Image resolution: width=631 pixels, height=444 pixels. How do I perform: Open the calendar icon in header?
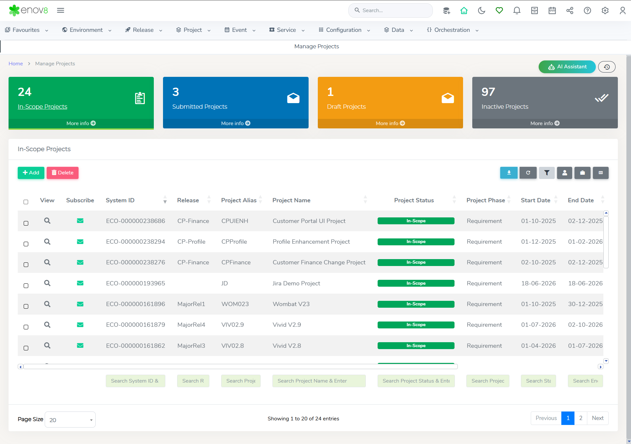point(552,11)
